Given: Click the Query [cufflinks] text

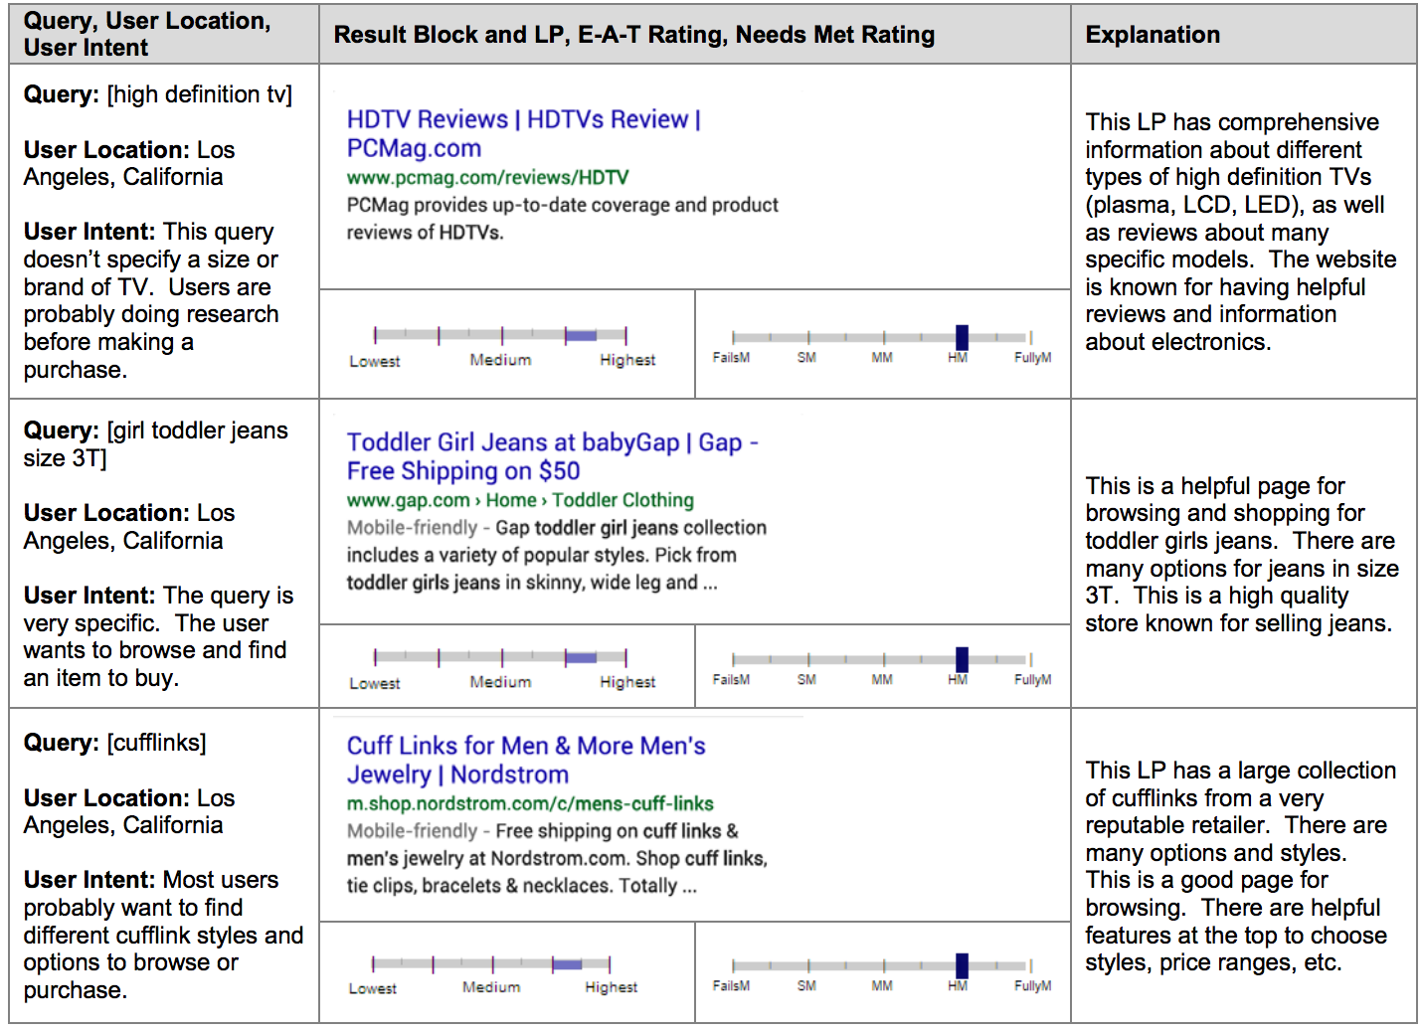Looking at the screenshot, I should click(x=115, y=743).
